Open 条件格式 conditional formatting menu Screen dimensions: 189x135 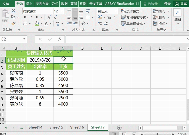click(x=131, y=11)
